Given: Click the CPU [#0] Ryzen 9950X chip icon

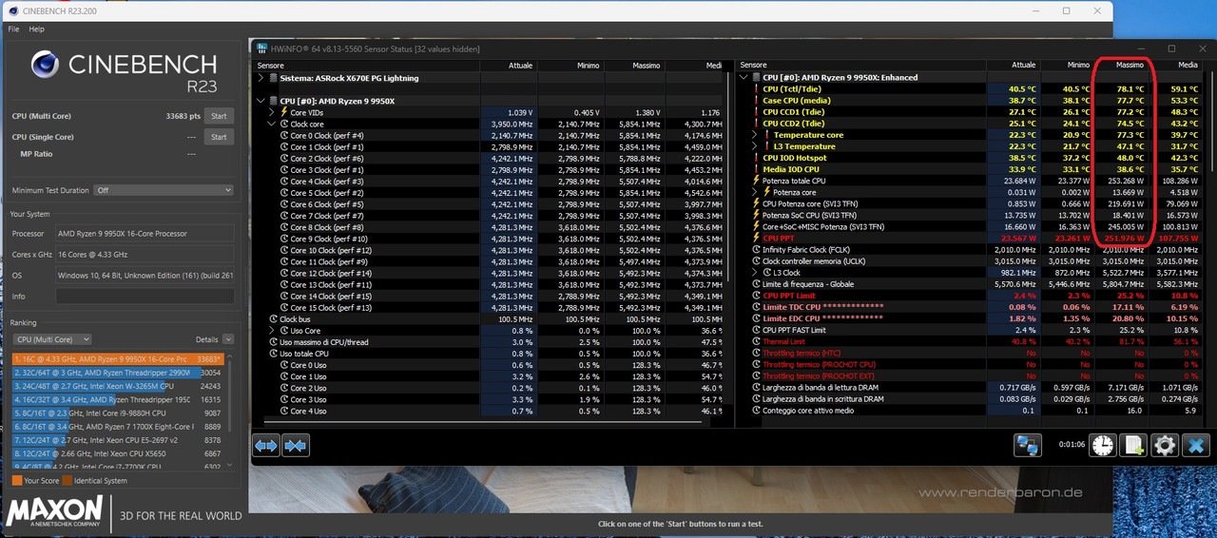Looking at the screenshot, I should tap(274, 101).
